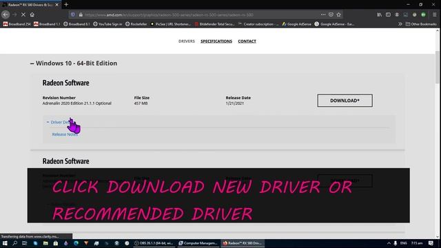This screenshot has width=441, height=248.
Task: Click the 1/21/2021 release date value
Action: (x=235, y=103)
